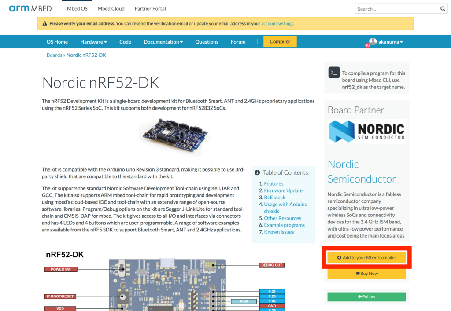Open the akanuma account dropdown
Image resolution: width=451 pixels, height=311 pixels.
(390, 42)
